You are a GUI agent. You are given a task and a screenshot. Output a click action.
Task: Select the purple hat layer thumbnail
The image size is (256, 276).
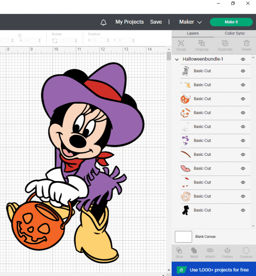pyautogui.click(x=185, y=140)
